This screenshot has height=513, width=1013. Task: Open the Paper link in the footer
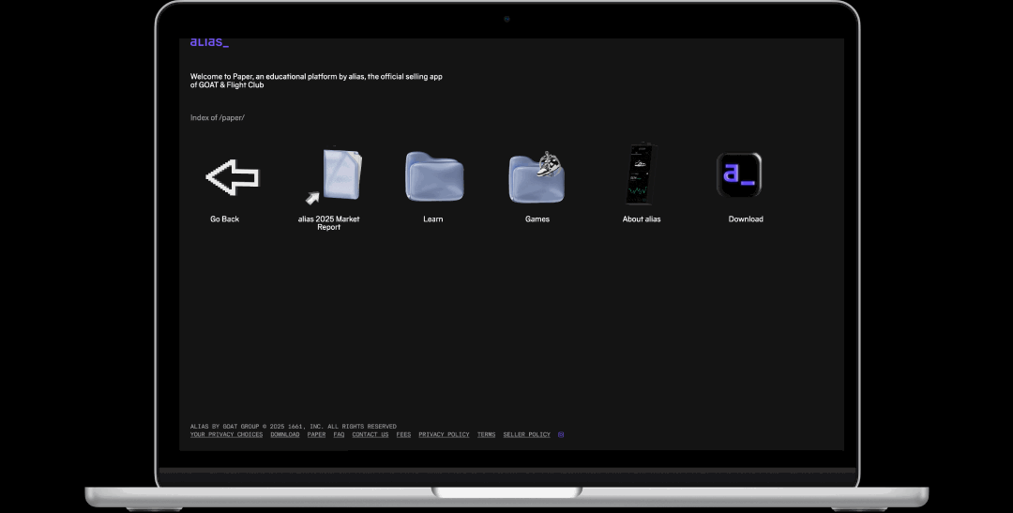tap(317, 435)
